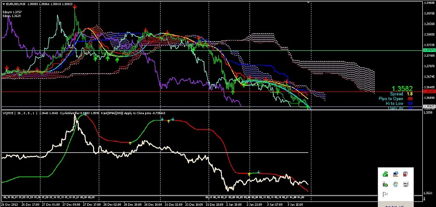The width and height of the screenshot is (436, 207).
Task: Click the 1.3631 scale value in the indicator panel
Action: 428,193
